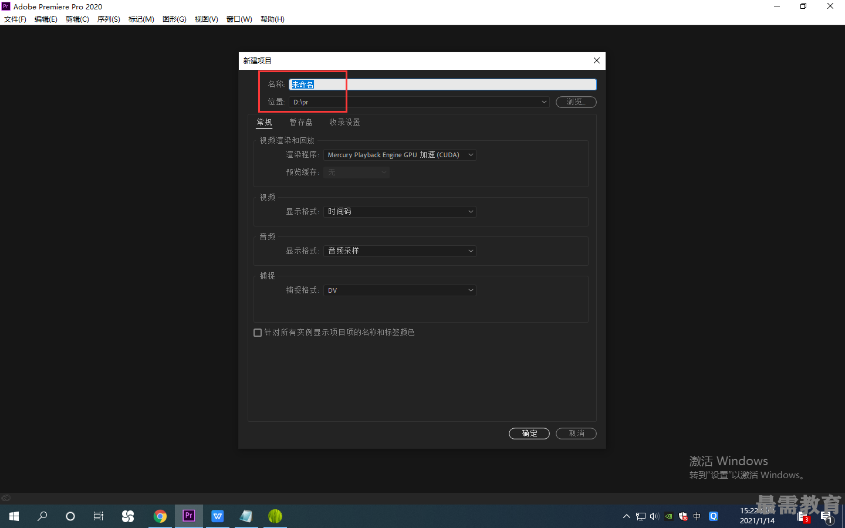The image size is (845, 528).
Task: Open Windows notification center
Action: (827, 517)
